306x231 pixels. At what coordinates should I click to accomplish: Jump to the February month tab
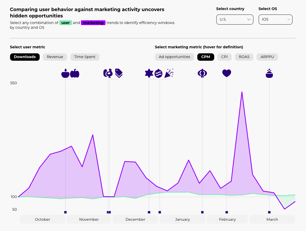click(x=227, y=219)
